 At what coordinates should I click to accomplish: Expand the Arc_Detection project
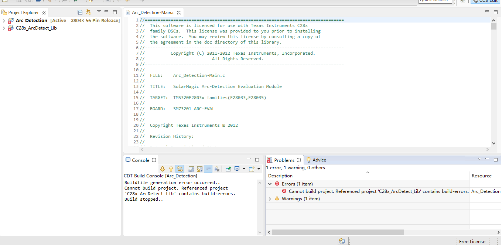4,21
